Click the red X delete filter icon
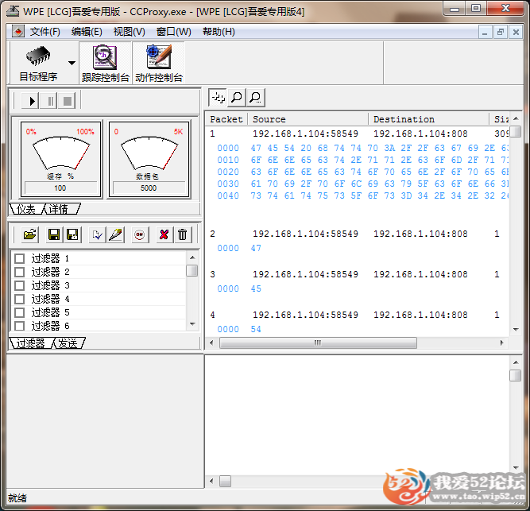Screen dimensions: 530x511 click(164, 234)
